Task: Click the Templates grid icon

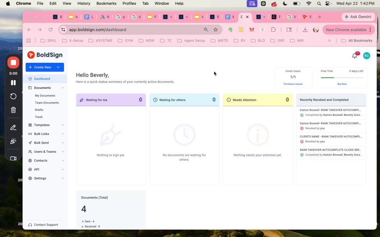Action: (30, 125)
